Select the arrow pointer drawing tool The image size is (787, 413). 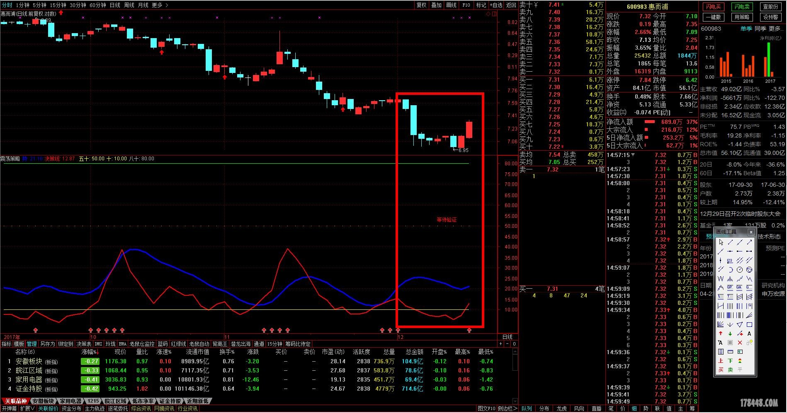click(721, 242)
